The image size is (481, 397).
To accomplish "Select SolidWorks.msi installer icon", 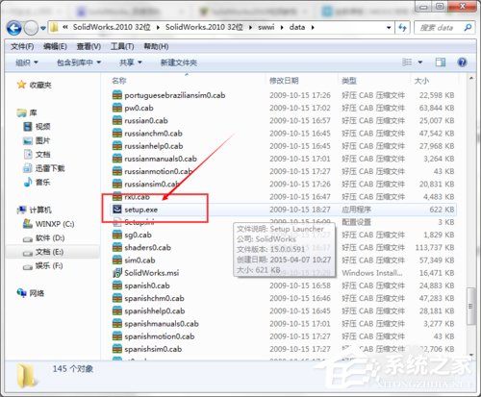I will point(117,273).
